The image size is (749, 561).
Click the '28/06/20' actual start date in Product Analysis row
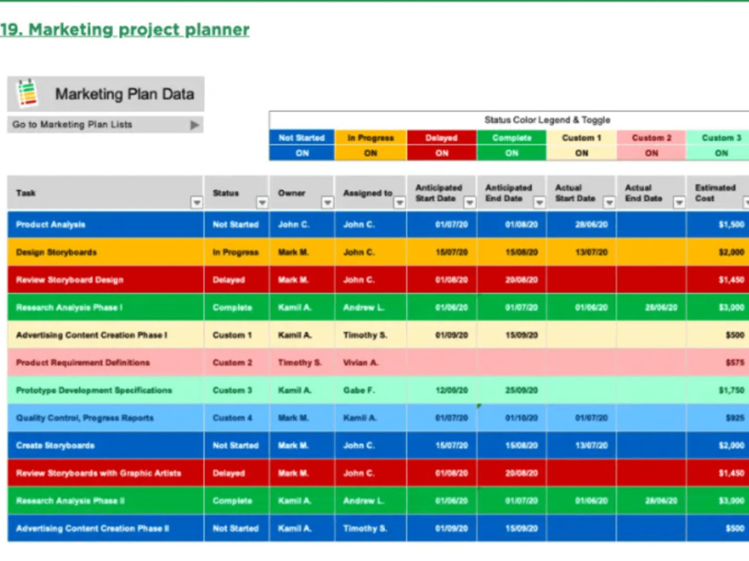point(581,224)
